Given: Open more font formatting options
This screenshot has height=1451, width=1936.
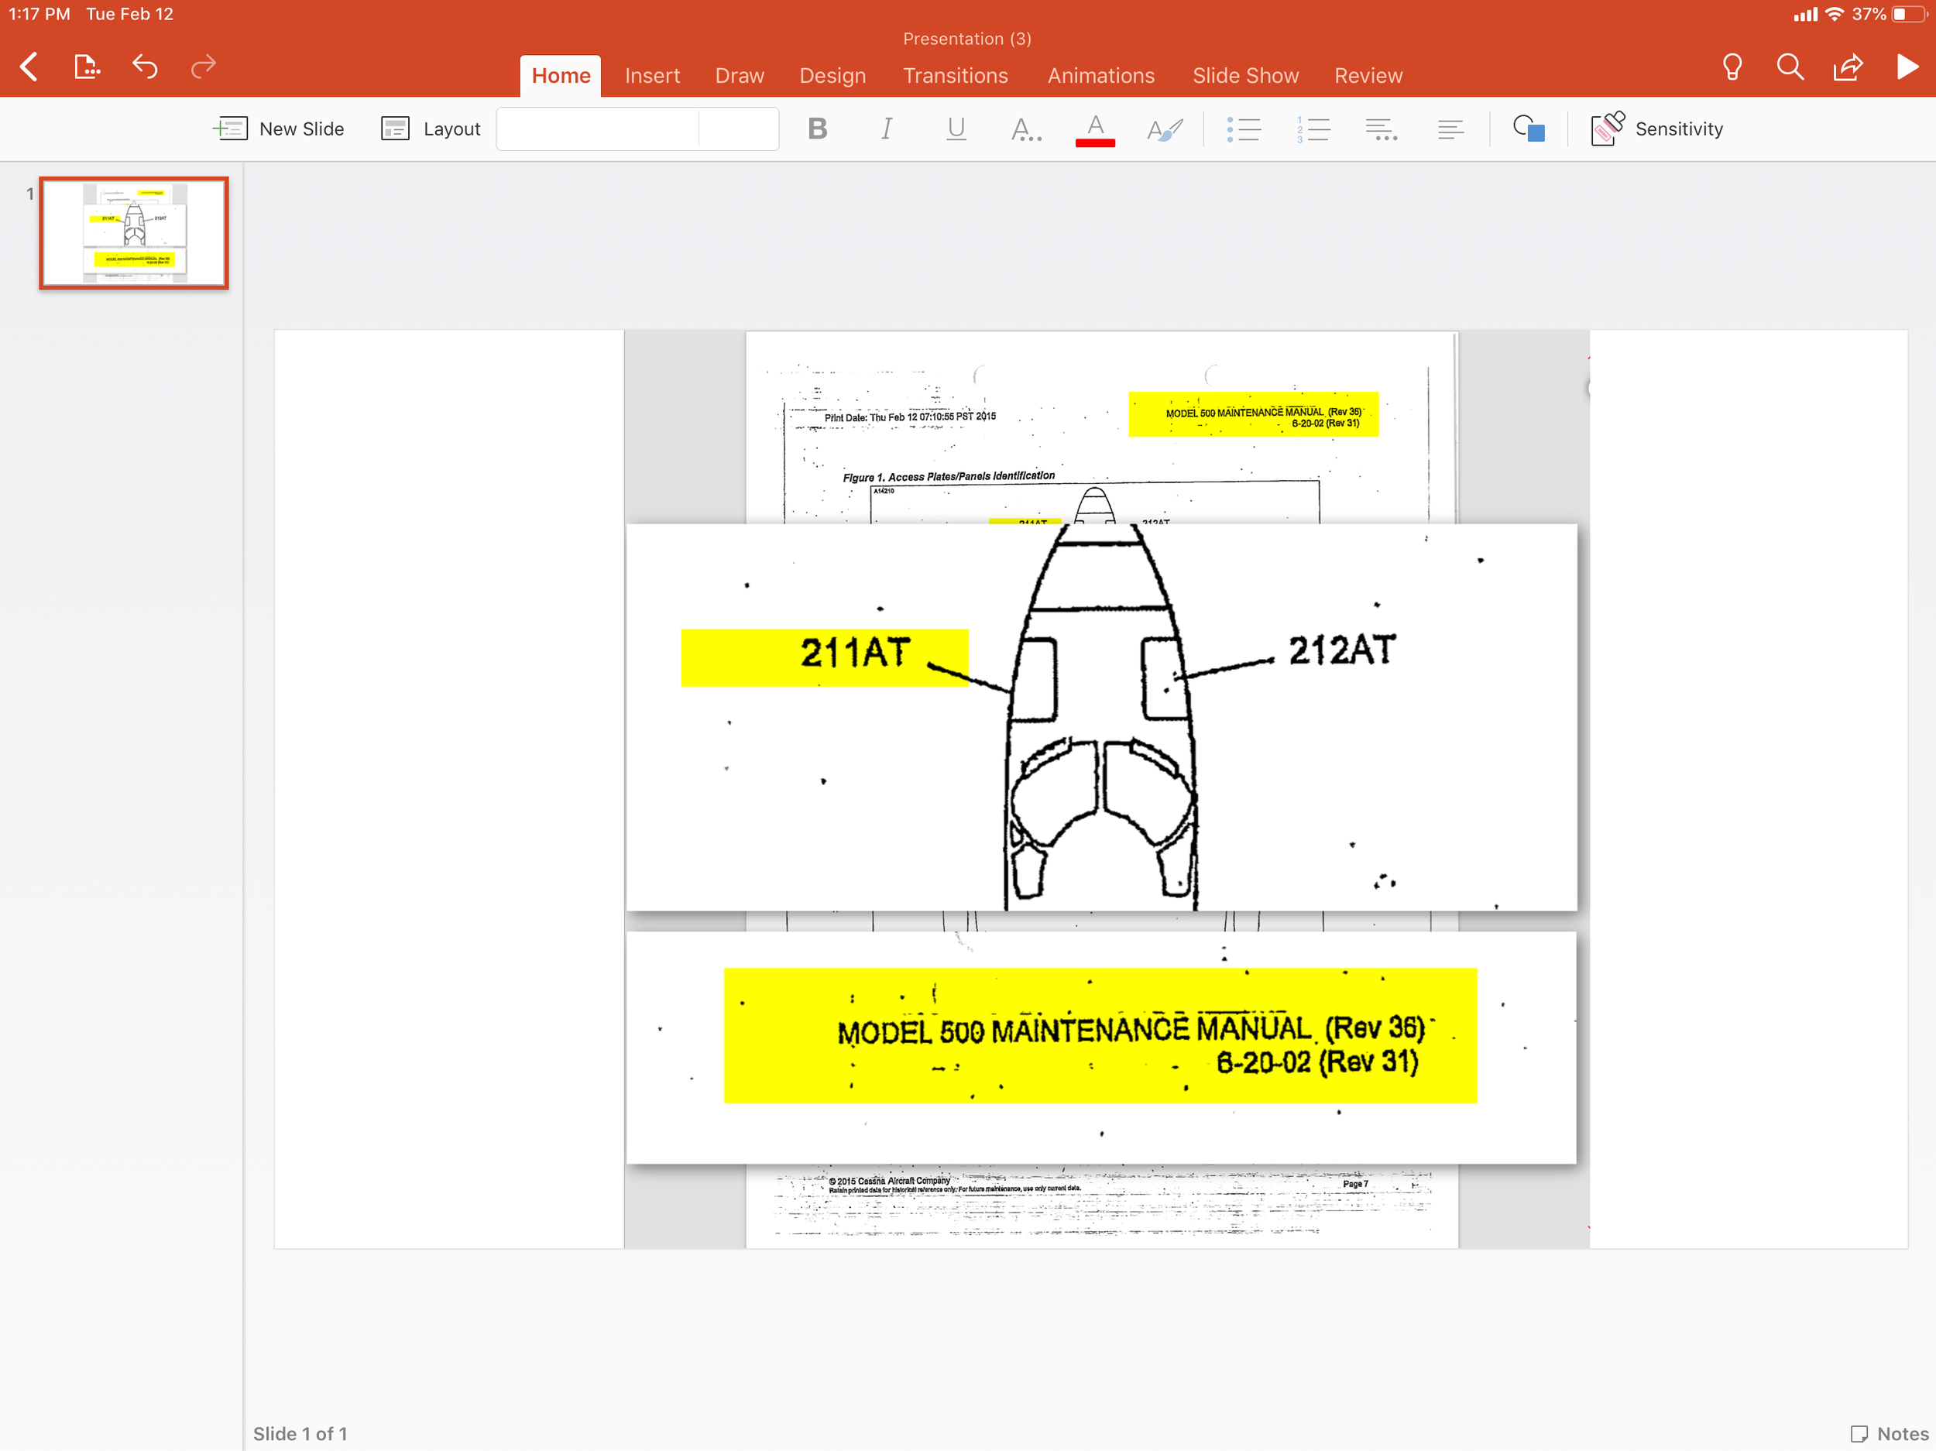Looking at the screenshot, I should pos(1026,129).
